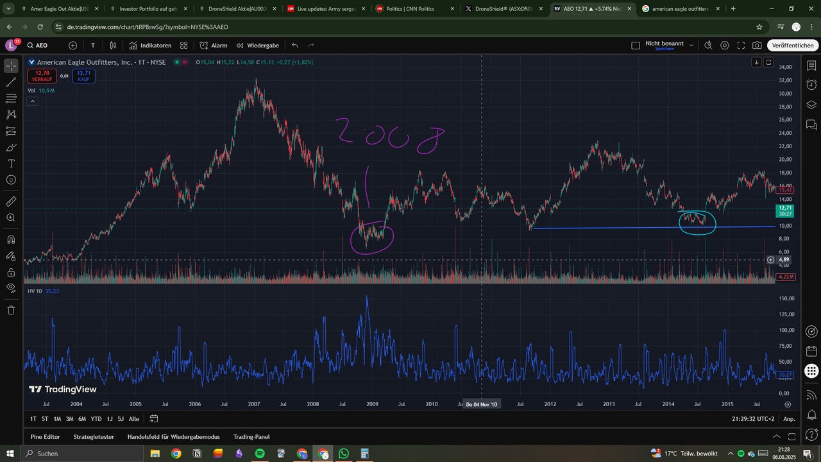This screenshot has height=462, width=821.
Task: Open the watchlist panel icon in right sidebar
Action: [x=811, y=66]
